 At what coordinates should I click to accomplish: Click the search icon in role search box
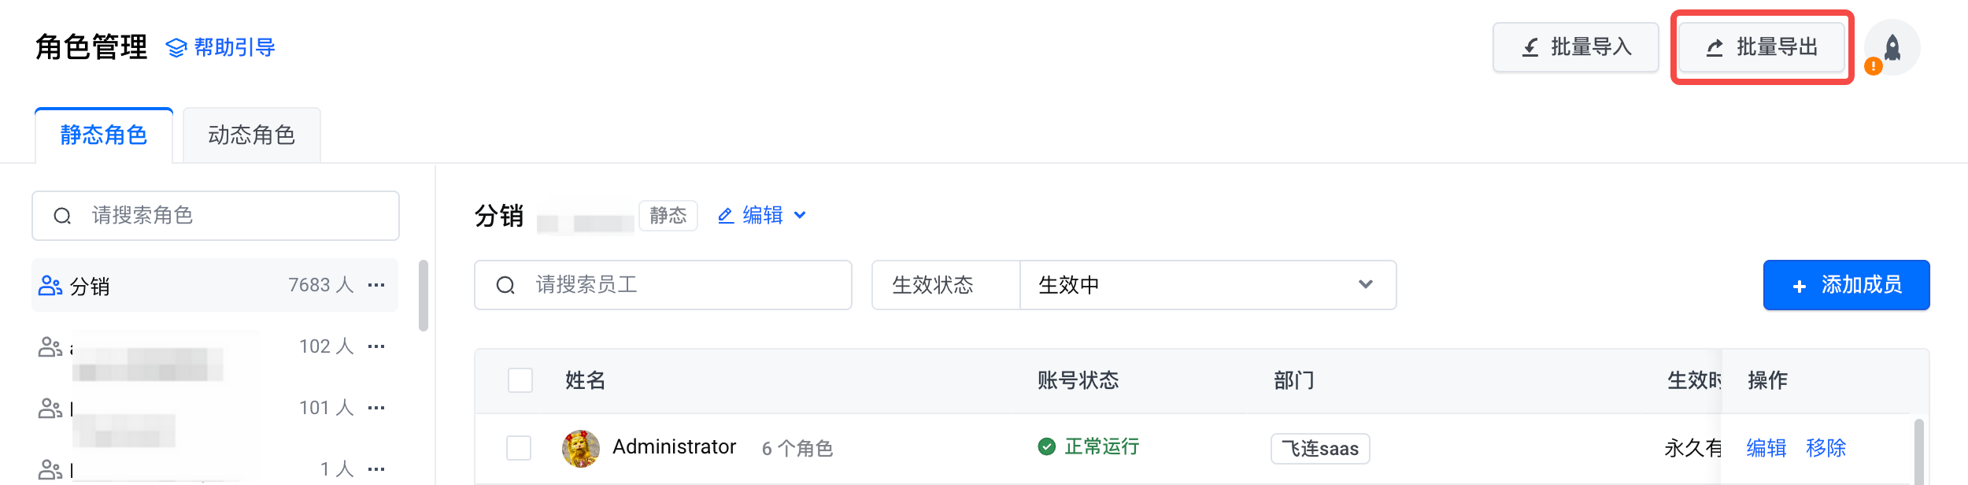click(x=62, y=216)
